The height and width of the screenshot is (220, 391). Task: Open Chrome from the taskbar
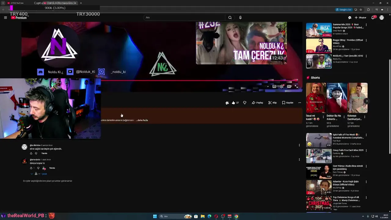pos(236,216)
